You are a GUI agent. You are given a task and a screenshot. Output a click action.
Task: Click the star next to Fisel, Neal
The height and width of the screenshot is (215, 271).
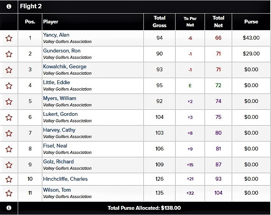pyautogui.click(x=9, y=149)
